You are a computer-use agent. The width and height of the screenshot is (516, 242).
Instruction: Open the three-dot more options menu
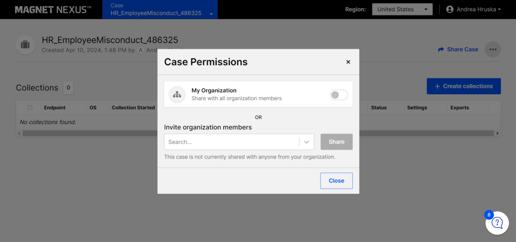point(493,50)
